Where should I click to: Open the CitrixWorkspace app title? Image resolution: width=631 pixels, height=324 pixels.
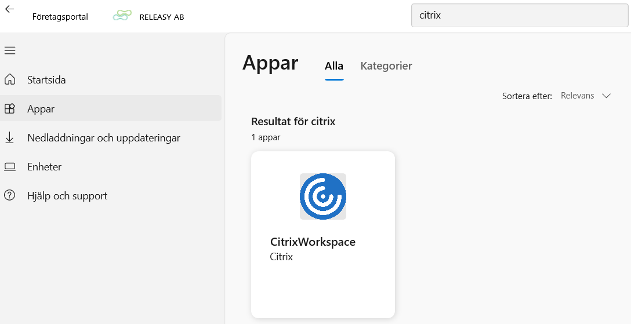tap(313, 242)
